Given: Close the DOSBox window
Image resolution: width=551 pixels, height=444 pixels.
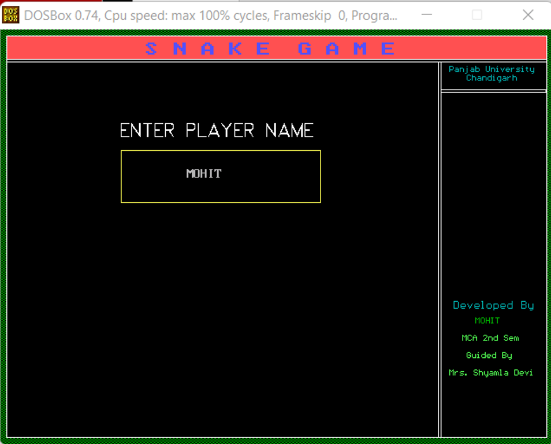Looking at the screenshot, I should point(528,16).
